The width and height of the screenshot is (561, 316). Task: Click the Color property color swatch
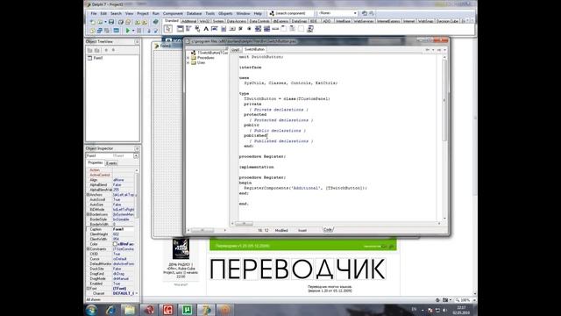(115, 244)
